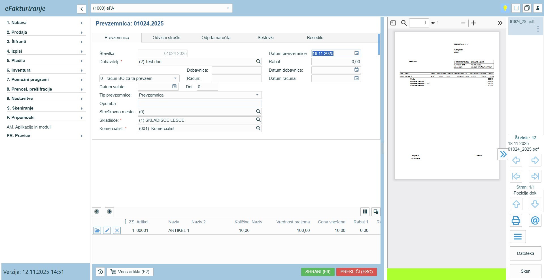Search supplier with Dobavitelj magnifier icon
Screen dimensions: 544x280
pos(258,61)
